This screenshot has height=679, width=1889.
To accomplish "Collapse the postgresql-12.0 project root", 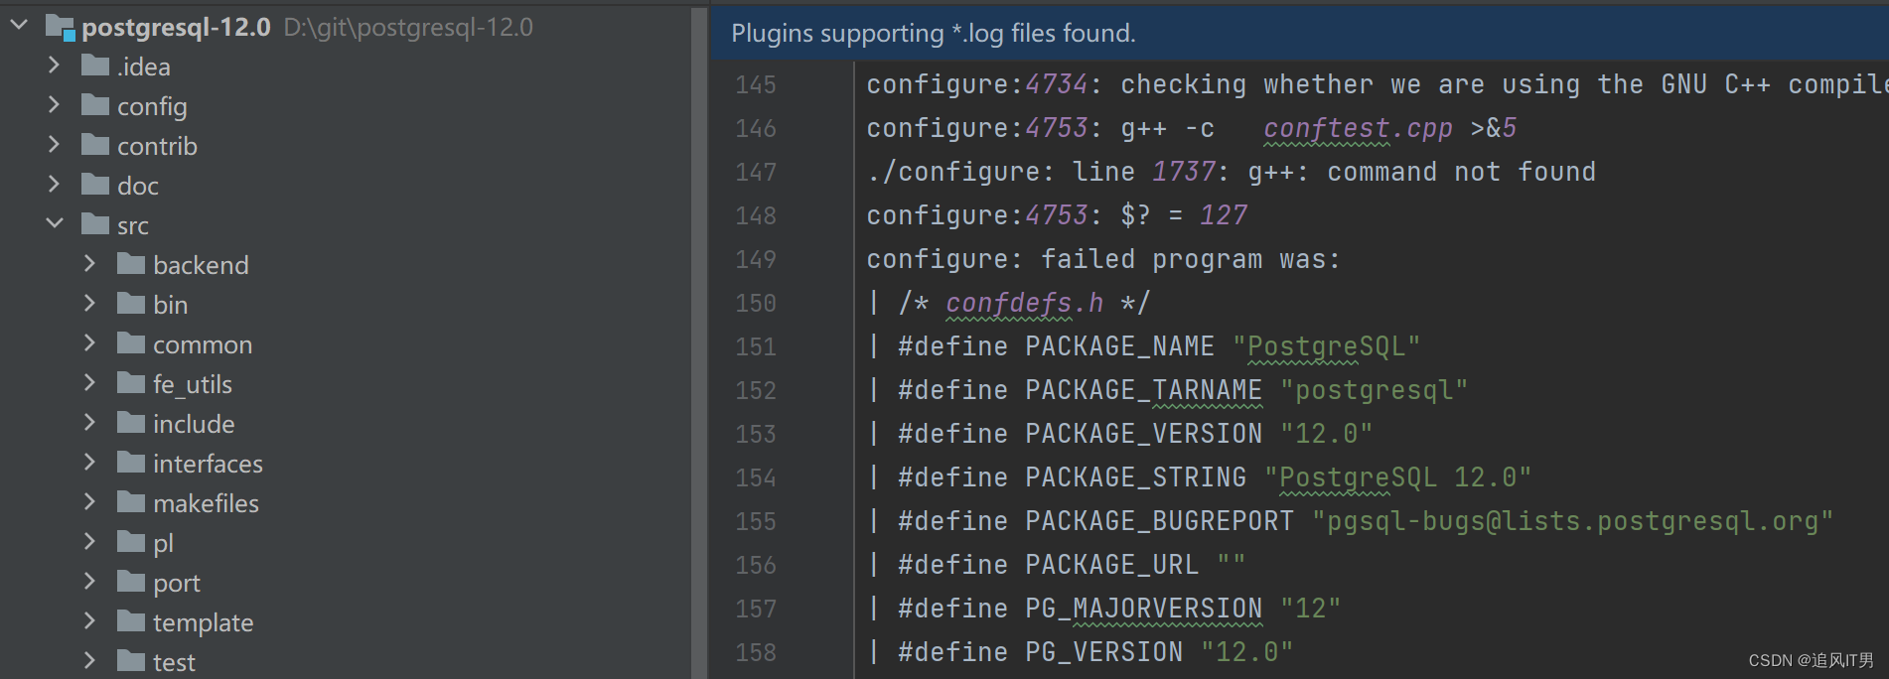I will (x=19, y=25).
